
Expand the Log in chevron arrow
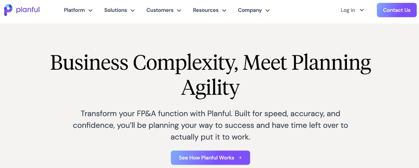362,10
